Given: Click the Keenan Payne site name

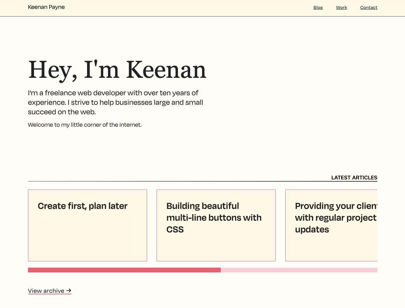Looking at the screenshot, I should (46, 7).
